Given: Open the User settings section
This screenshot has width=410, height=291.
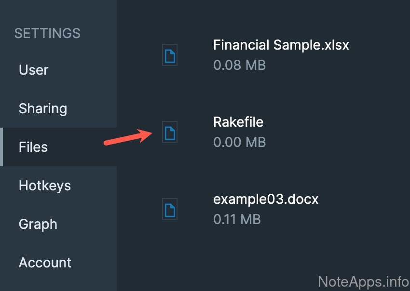Looking at the screenshot, I should [x=34, y=70].
